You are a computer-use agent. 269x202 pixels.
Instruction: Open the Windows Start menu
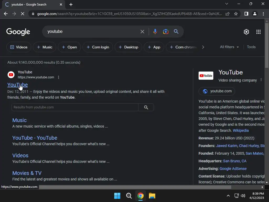117,196
